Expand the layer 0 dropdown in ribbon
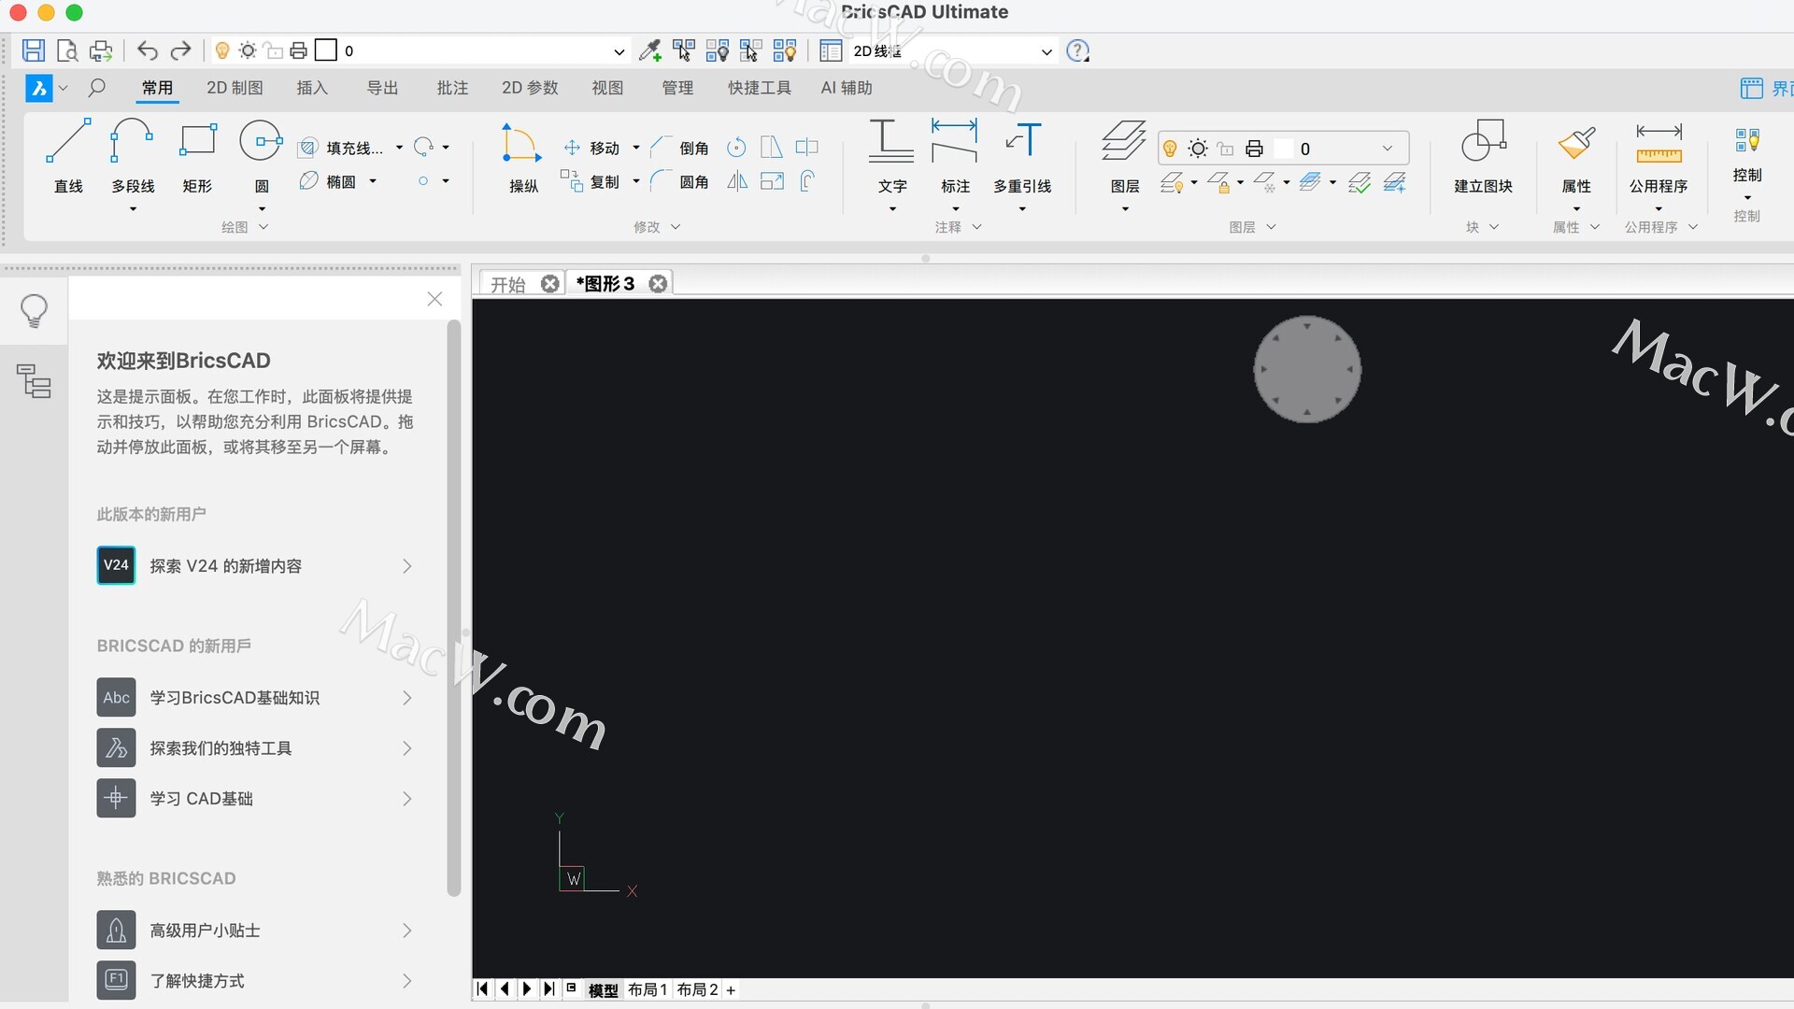 (x=1388, y=149)
